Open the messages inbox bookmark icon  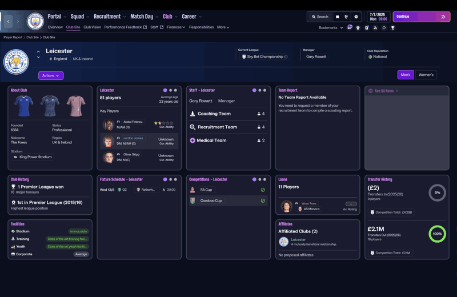(350, 27)
